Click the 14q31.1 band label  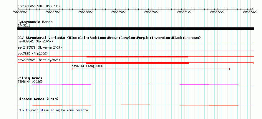coord(24,26)
